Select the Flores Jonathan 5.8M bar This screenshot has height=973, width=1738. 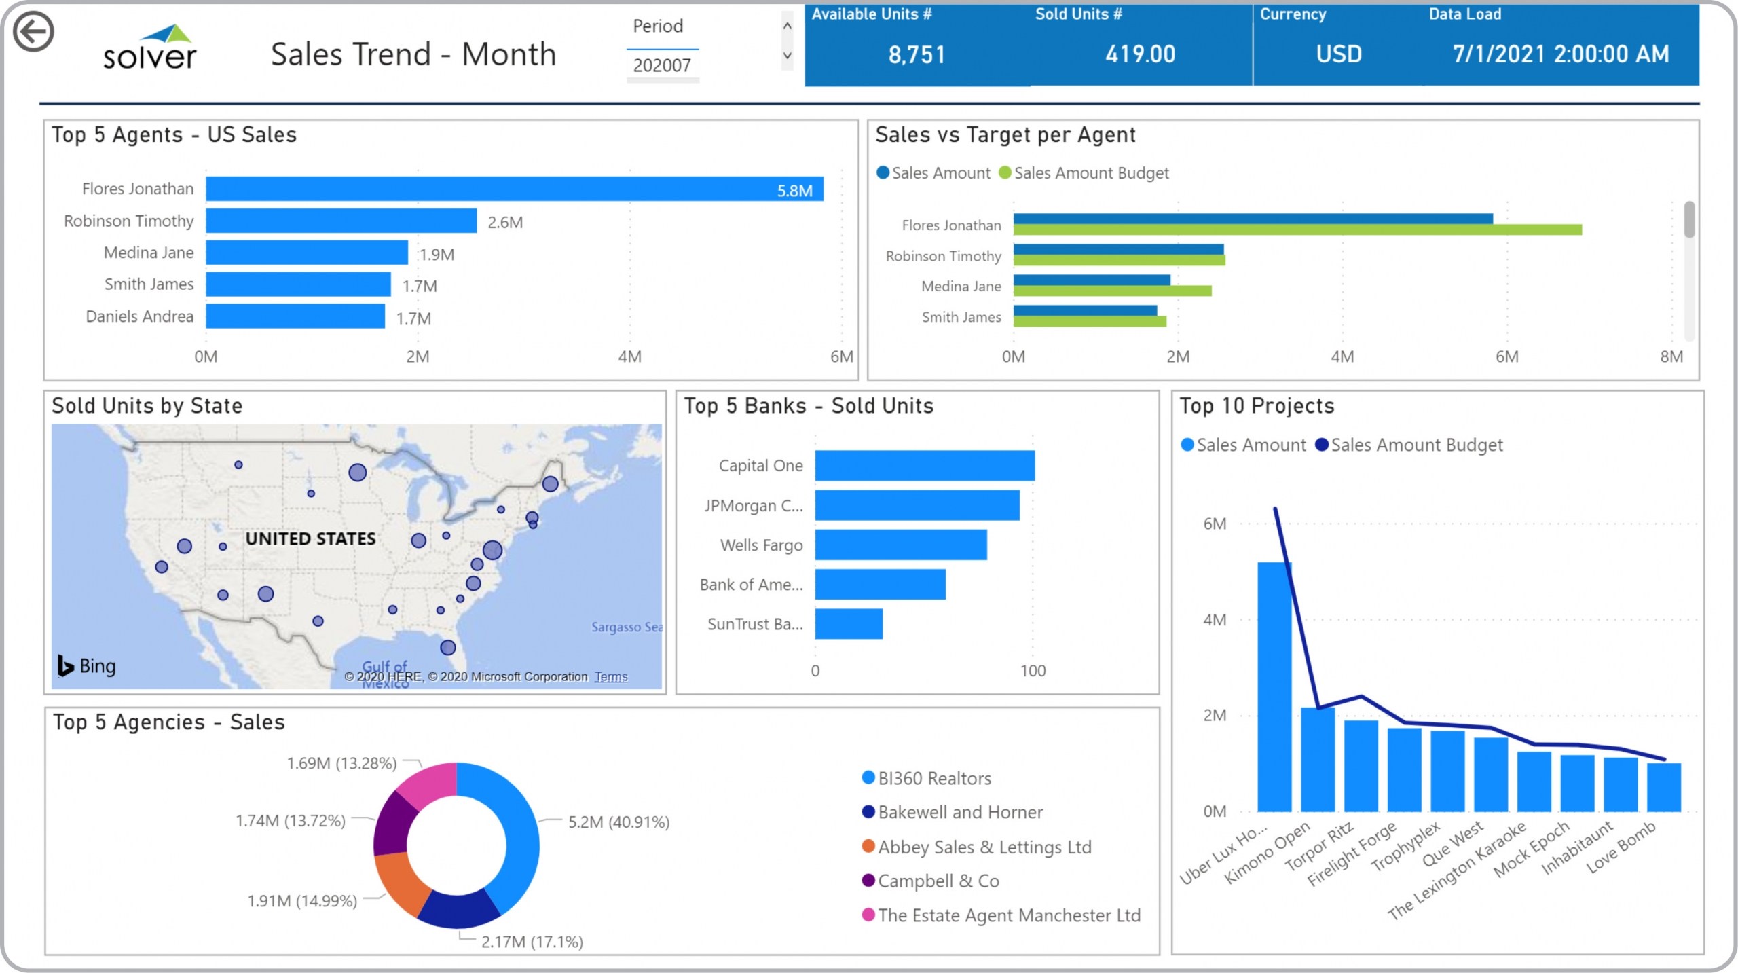coord(514,189)
